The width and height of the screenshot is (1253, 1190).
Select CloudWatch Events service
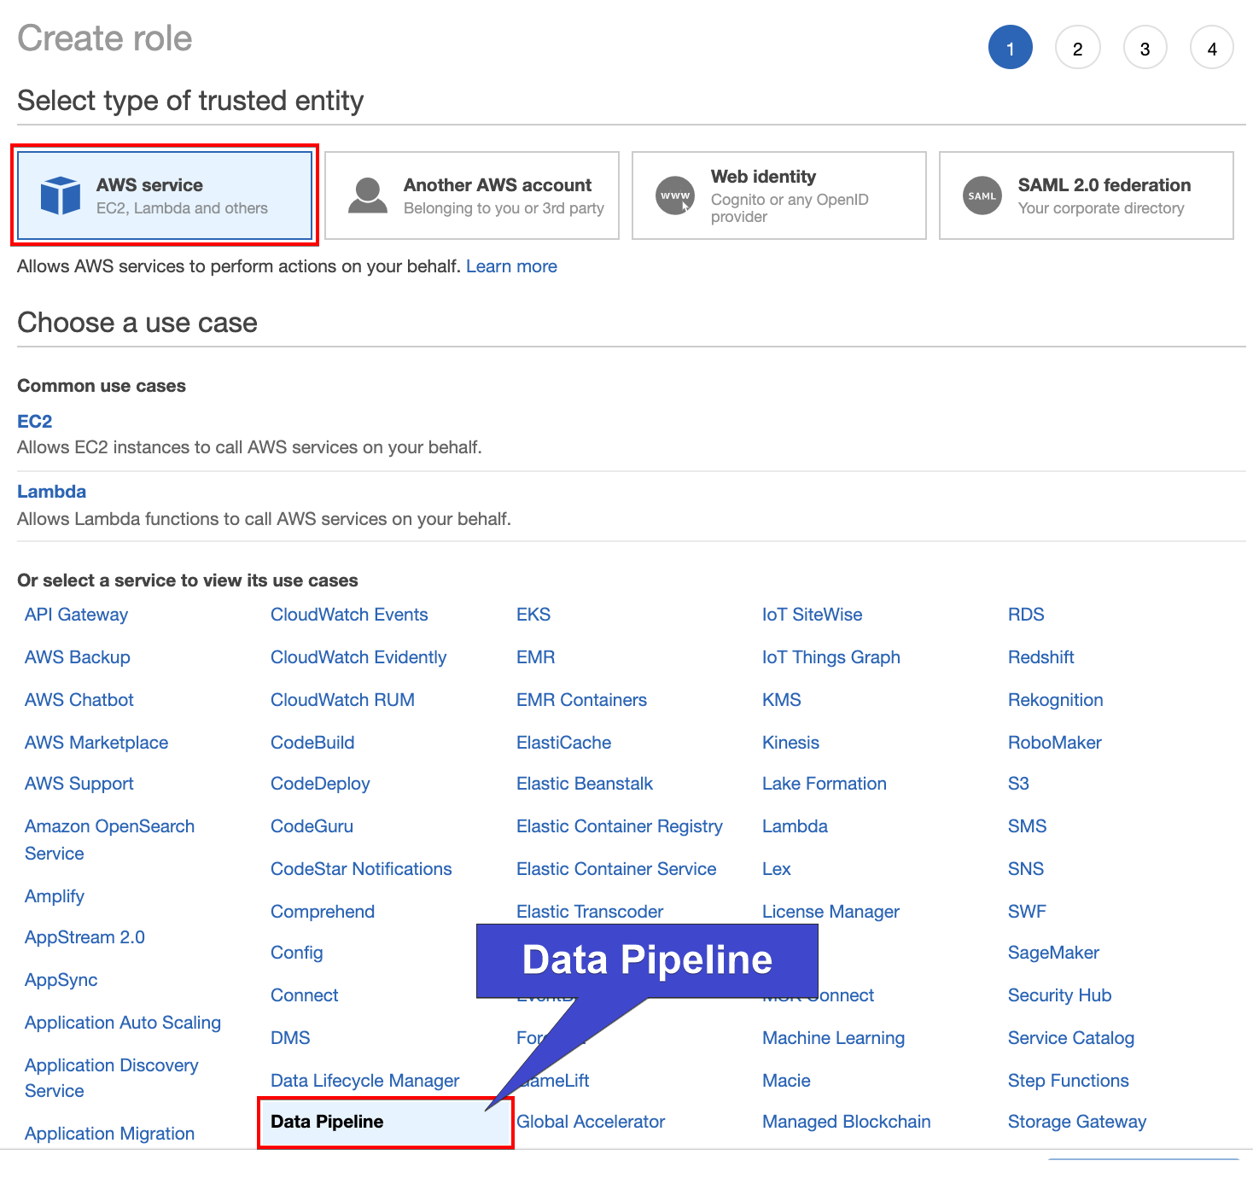click(x=349, y=615)
